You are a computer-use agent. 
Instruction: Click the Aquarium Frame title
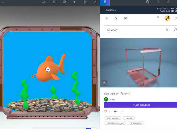(117, 94)
